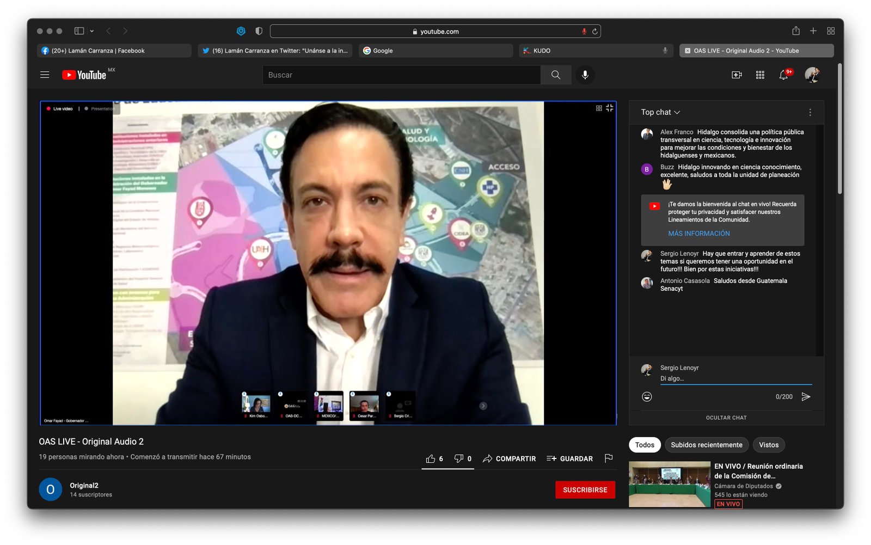Click the Buscar search field
871x545 pixels.
(x=401, y=75)
